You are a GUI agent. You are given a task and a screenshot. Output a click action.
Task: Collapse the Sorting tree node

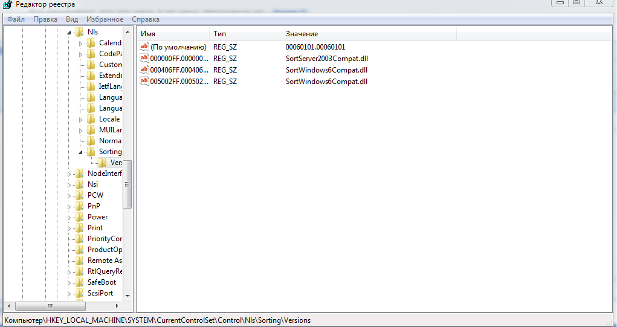pos(80,152)
